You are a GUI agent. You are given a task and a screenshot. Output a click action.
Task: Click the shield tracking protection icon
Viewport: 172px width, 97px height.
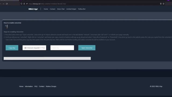(x=21, y=4)
